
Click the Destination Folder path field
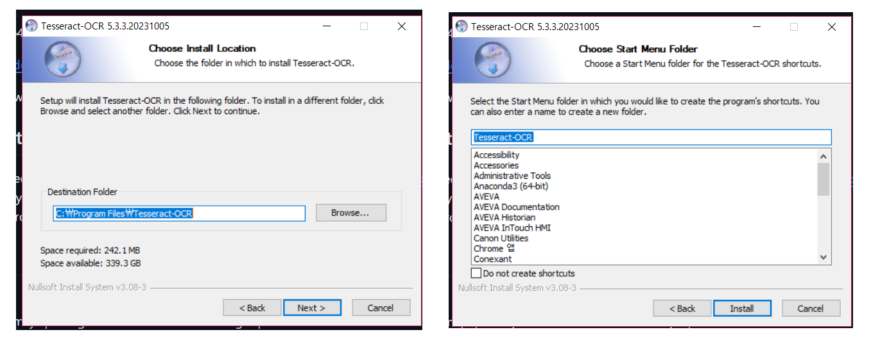[179, 213]
